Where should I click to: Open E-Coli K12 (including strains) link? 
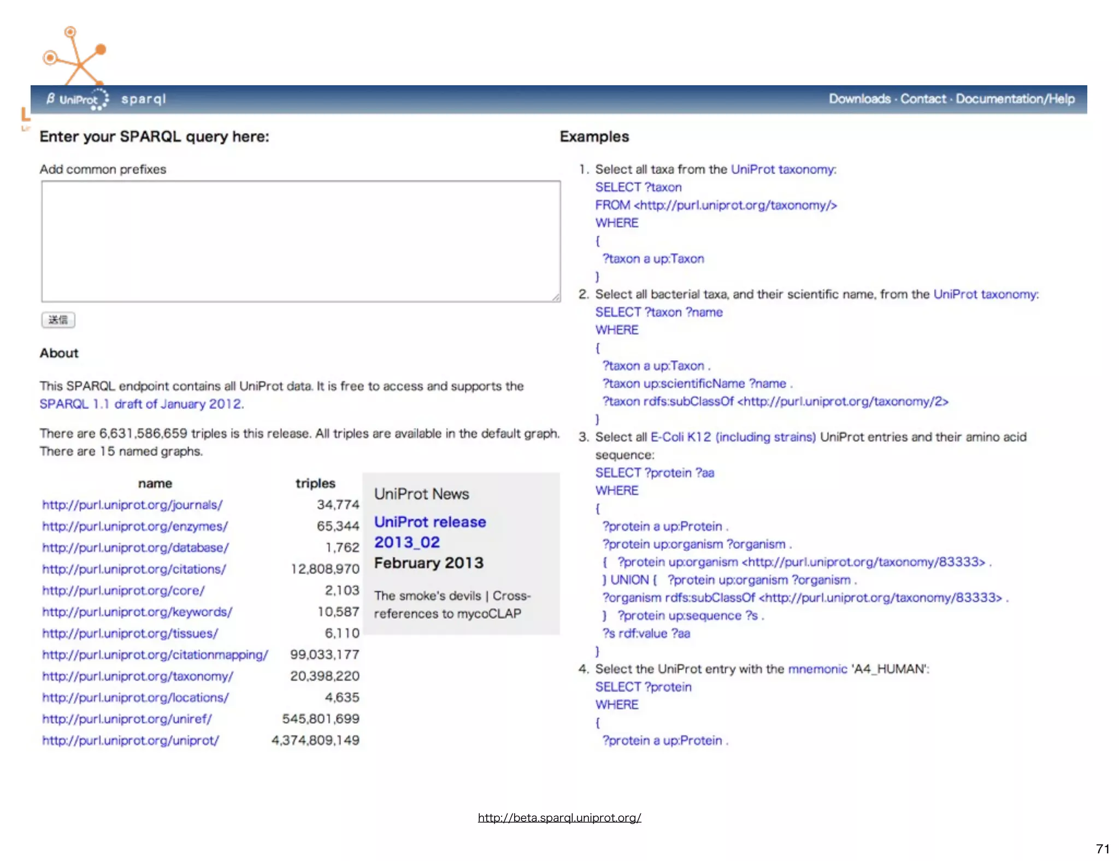733,437
